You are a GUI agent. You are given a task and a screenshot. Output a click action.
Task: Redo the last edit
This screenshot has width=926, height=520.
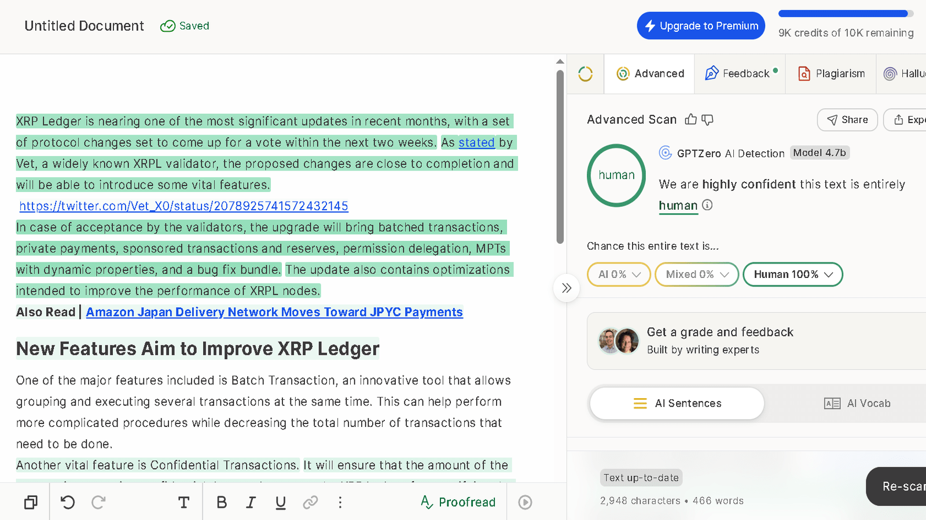click(98, 502)
